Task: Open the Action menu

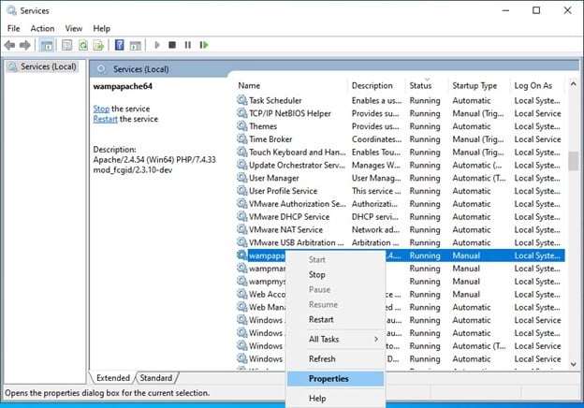Action: click(x=42, y=28)
